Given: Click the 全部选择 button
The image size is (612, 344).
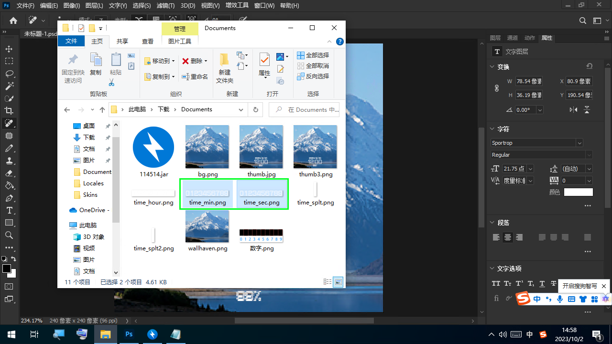Looking at the screenshot, I should tap(313, 55).
